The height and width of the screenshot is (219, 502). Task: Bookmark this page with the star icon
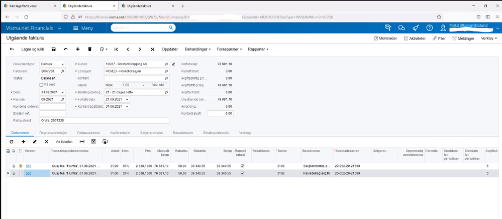[x=439, y=17]
